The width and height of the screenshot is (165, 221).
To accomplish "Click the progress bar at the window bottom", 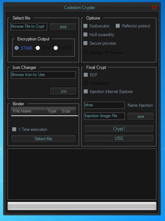I will coord(82,206).
